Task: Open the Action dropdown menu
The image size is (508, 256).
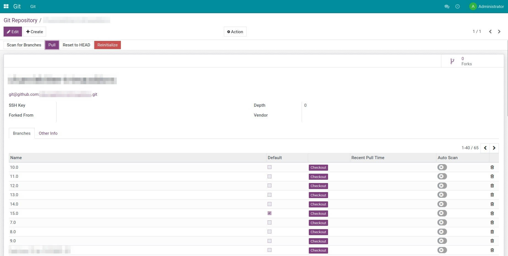Action: (x=235, y=32)
